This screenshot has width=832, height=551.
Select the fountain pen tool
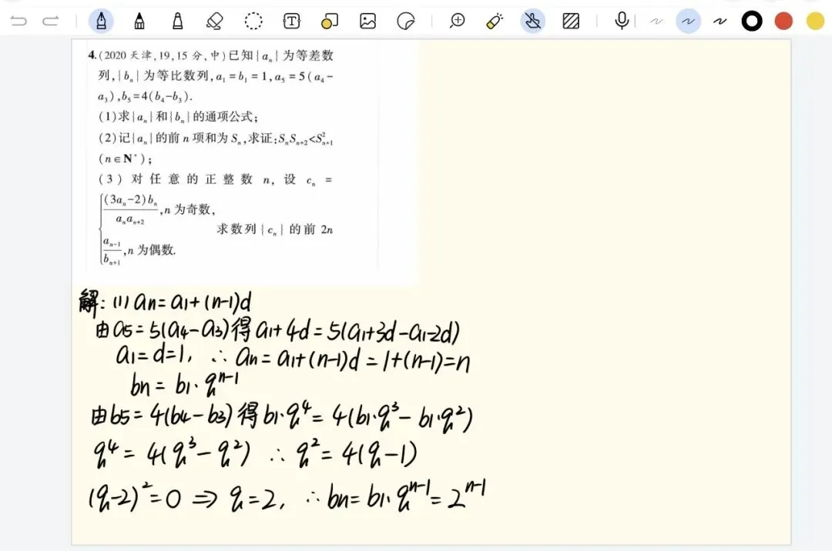pos(101,21)
